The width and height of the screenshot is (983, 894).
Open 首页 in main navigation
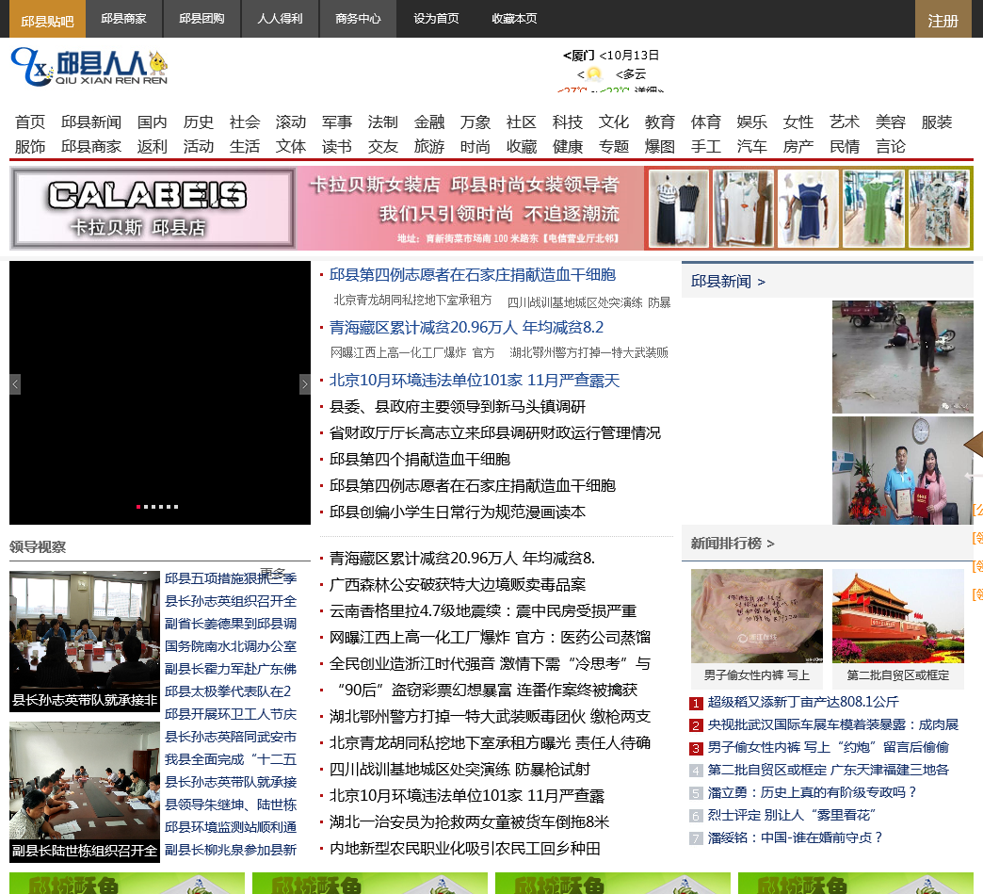click(30, 122)
